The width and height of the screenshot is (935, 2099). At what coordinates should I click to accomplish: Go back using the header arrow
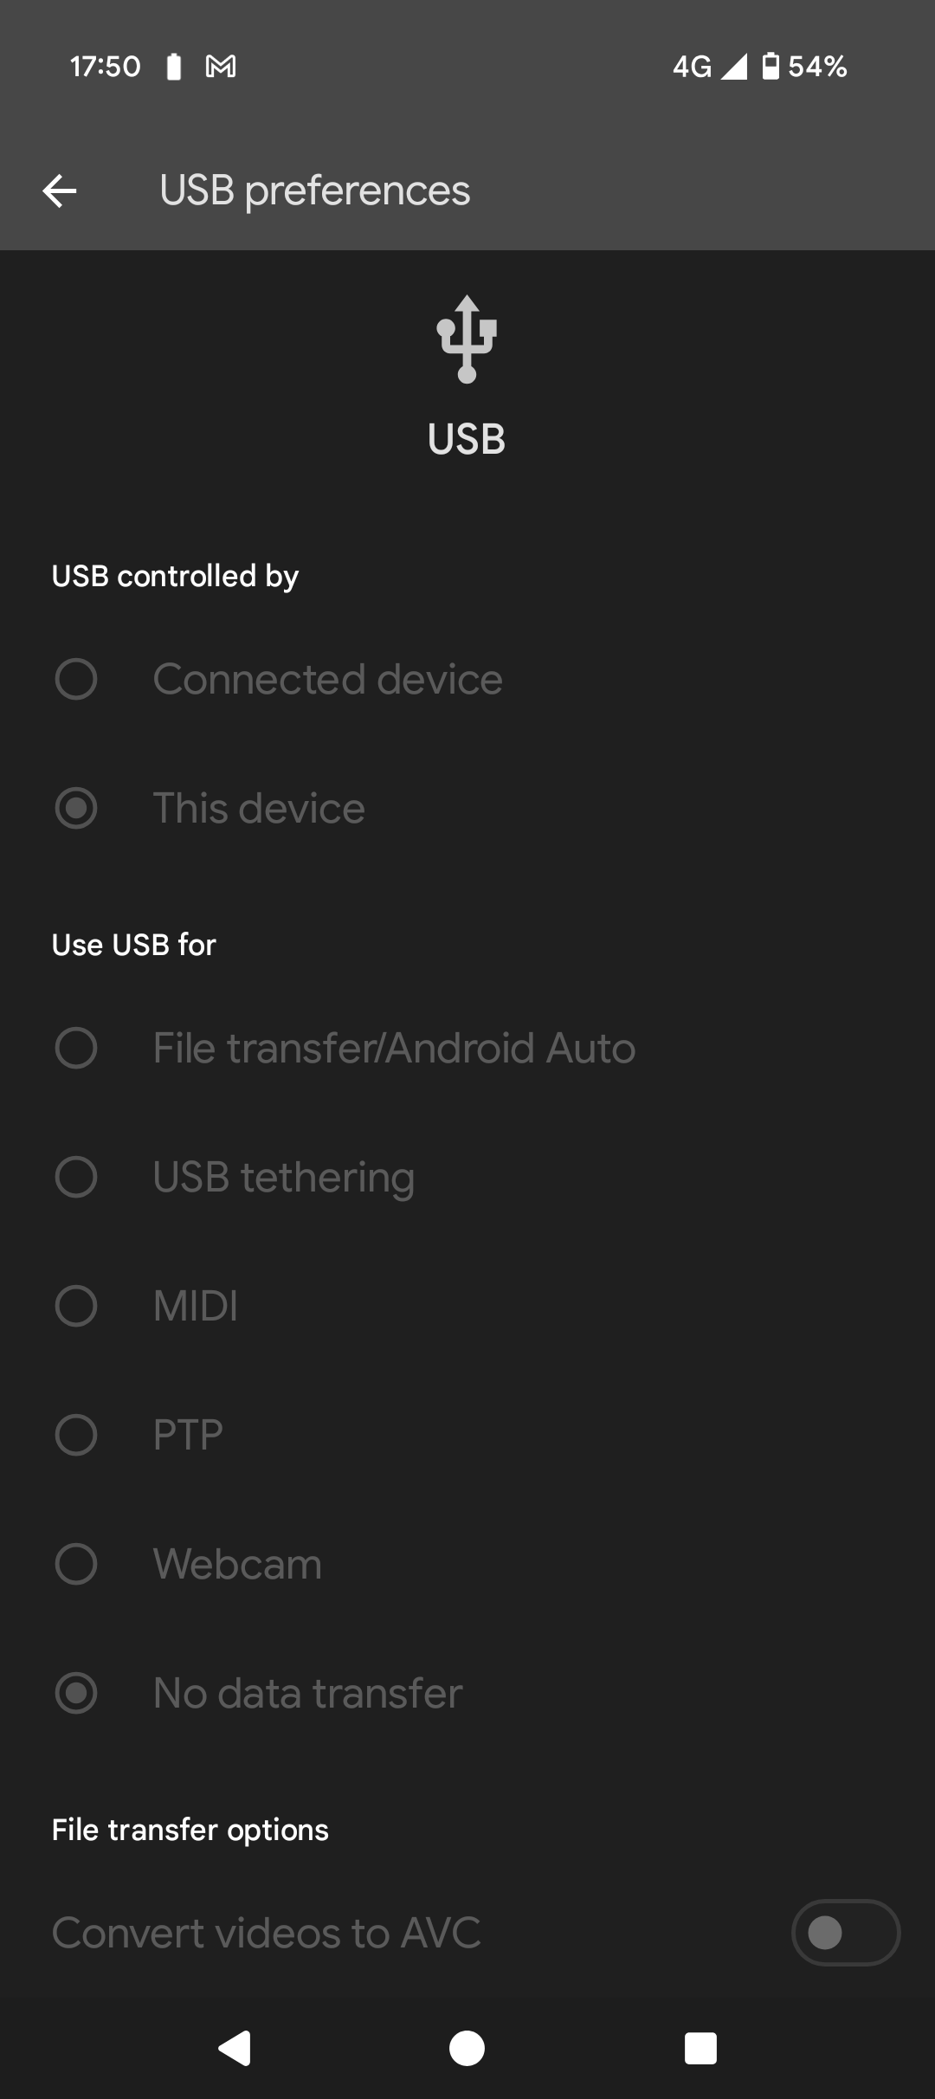pos(60,191)
